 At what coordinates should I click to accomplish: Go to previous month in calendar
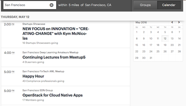click(x=172, y=22)
